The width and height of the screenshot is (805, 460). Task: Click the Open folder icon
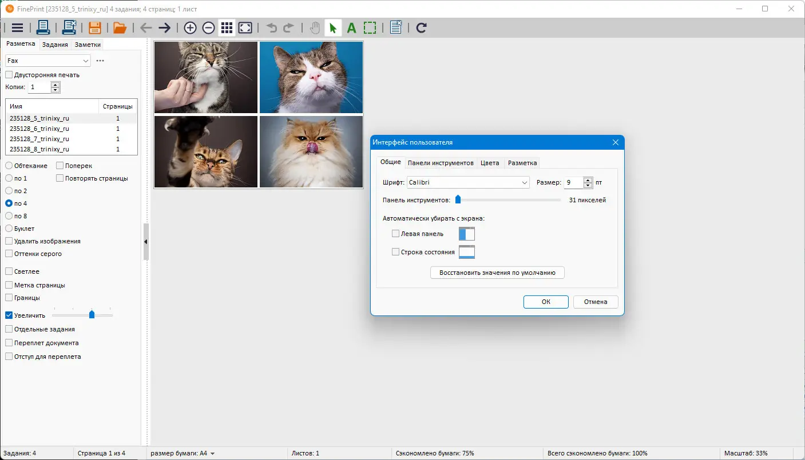(120, 27)
